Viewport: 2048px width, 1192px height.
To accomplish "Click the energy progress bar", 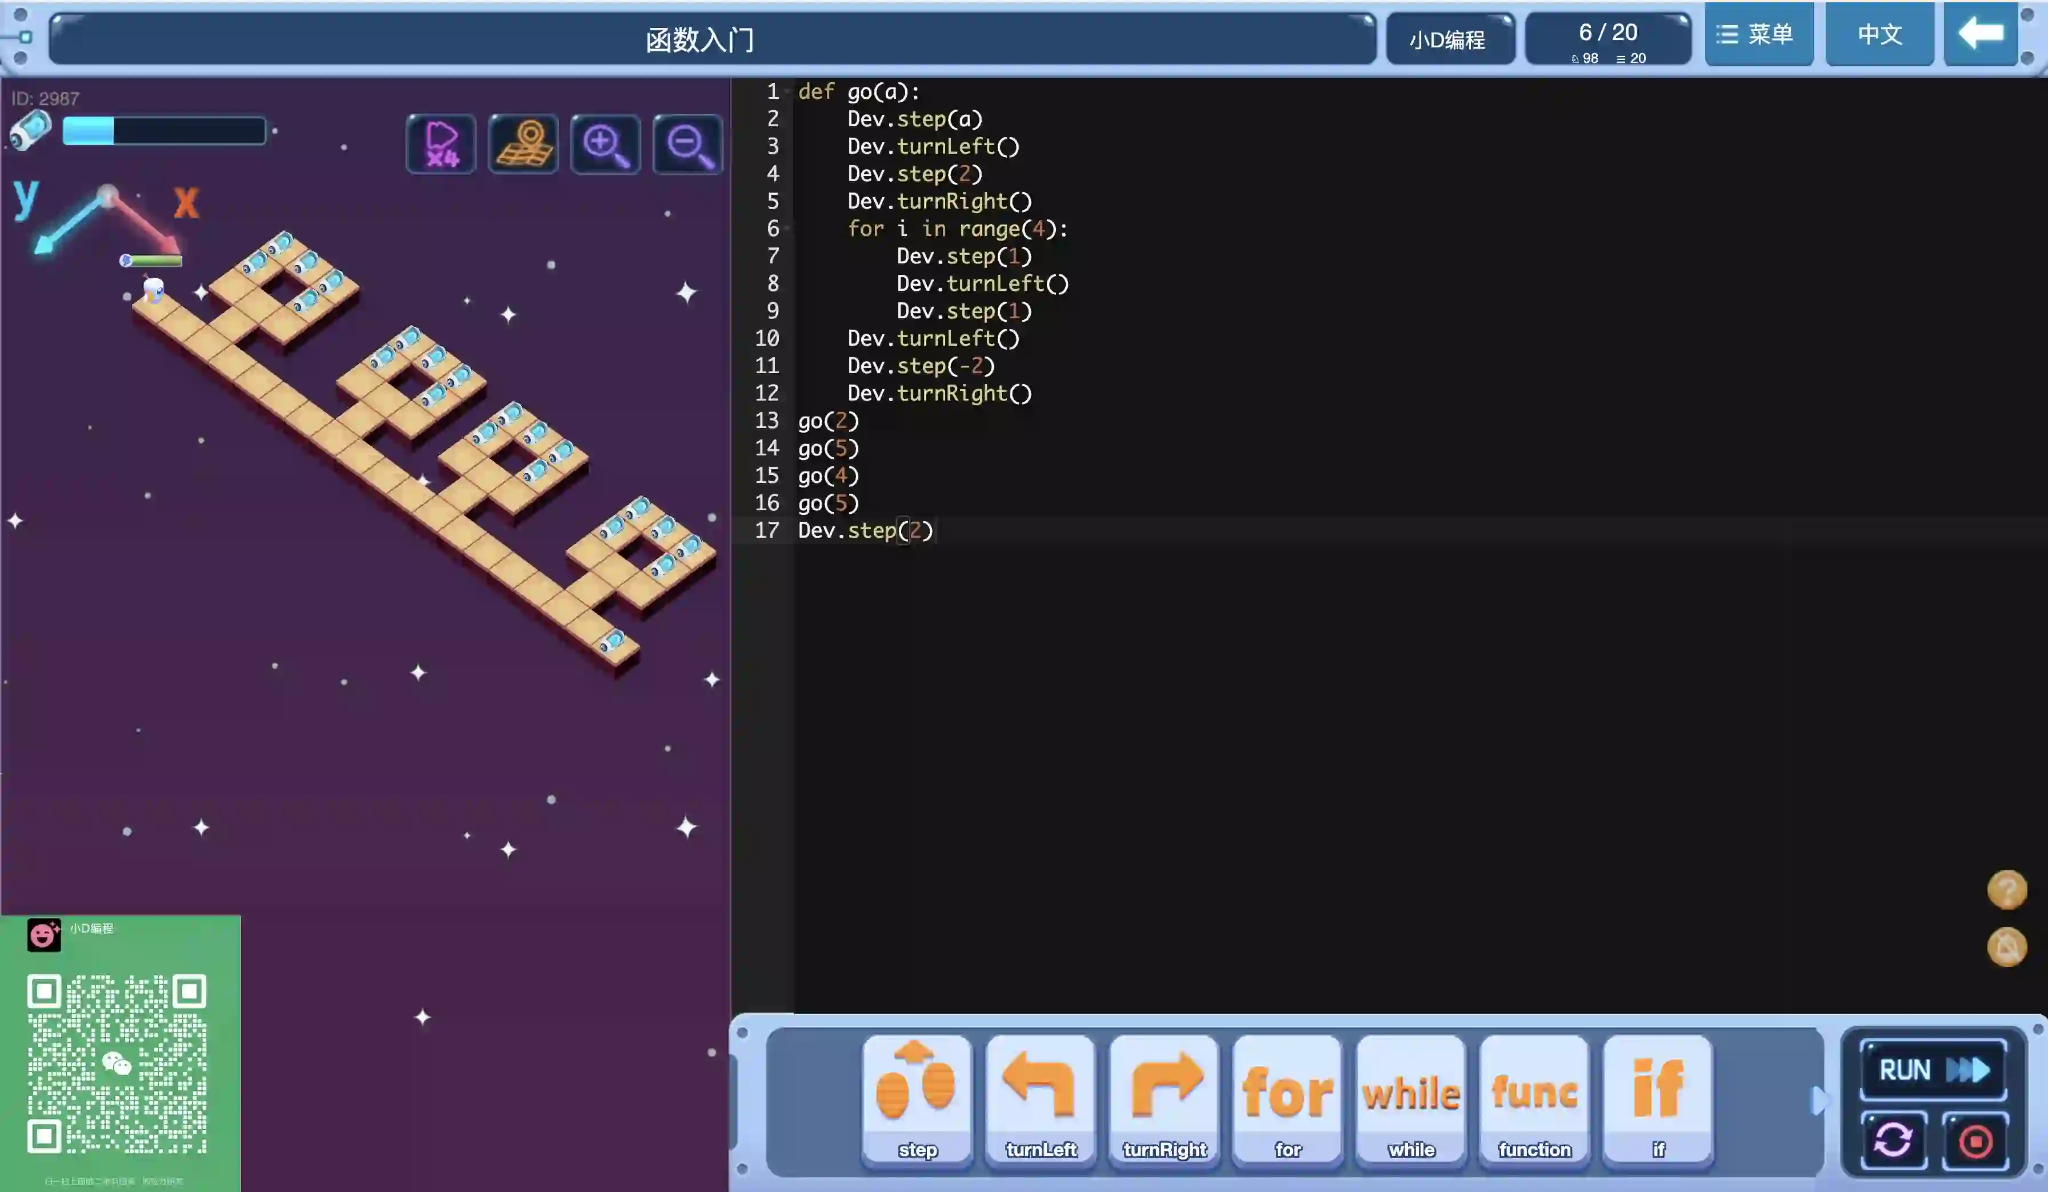I will [x=164, y=131].
